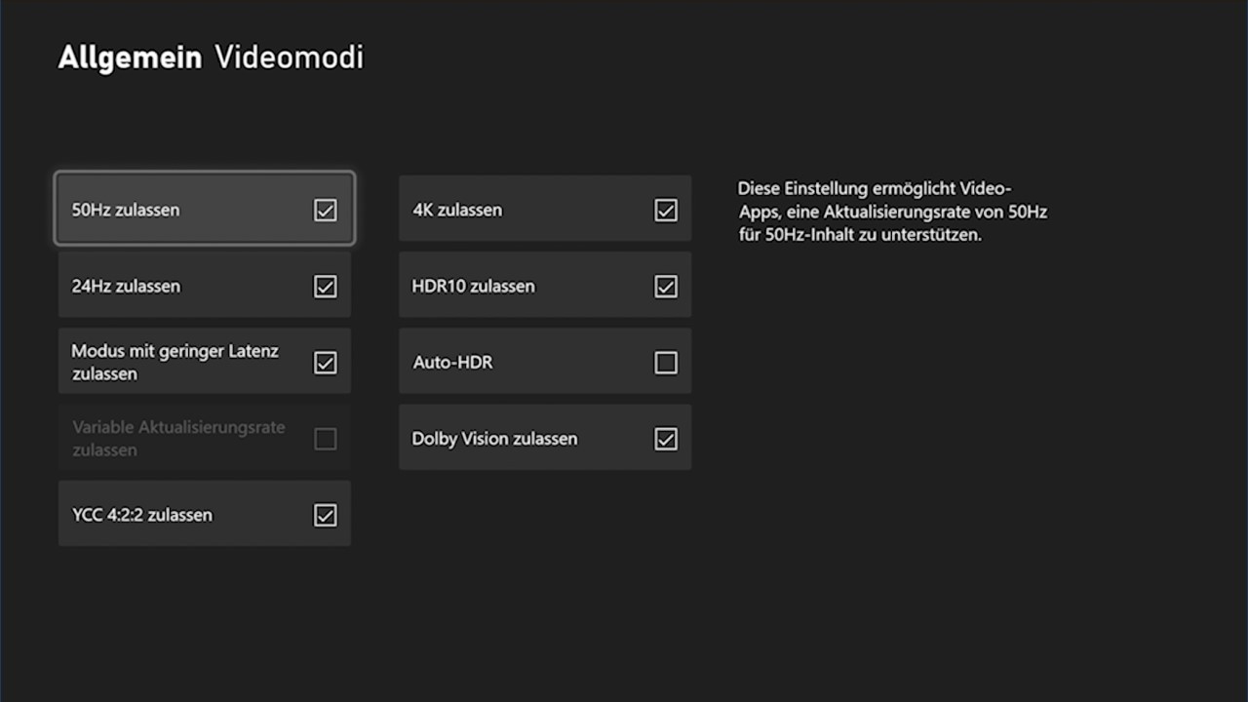
Task: Uncheck the 24Hz zulassen checkbox
Action: [x=325, y=287]
